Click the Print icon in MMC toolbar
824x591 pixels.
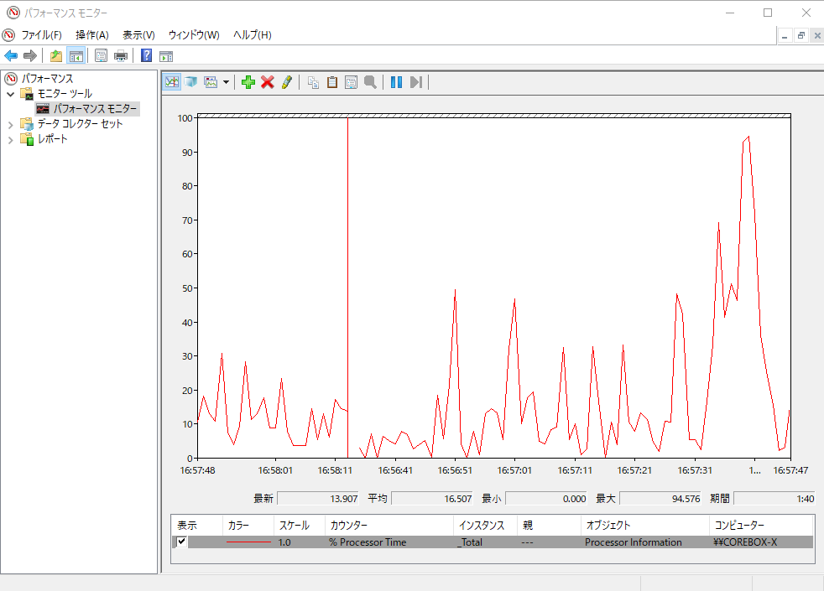[121, 55]
